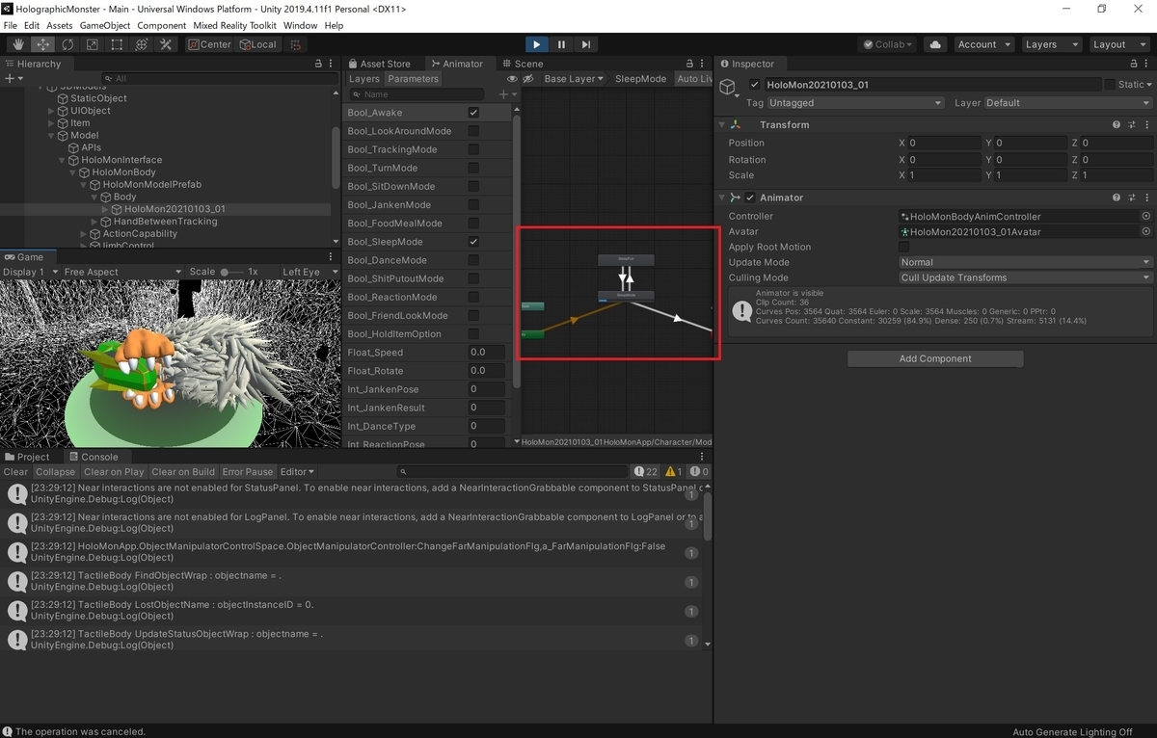The height and width of the screenshot is (738, 1157).
Task: Open the Hierarchy panel options menu
Action: click(x=333, y=64)
